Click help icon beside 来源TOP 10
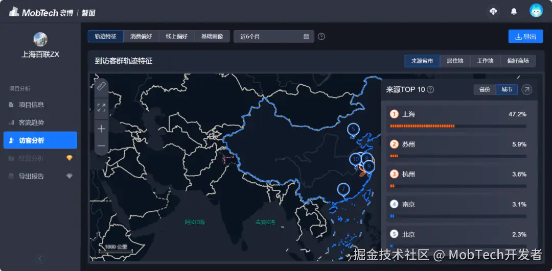552x271 pixels. [x=430, y=90]
